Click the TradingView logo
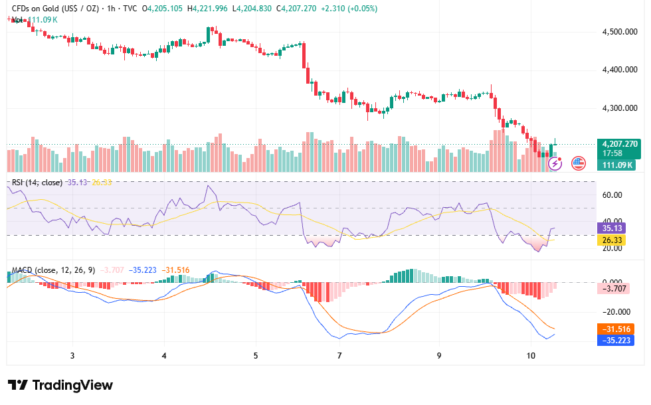 coord(60,385)
